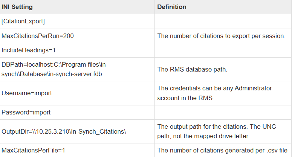Select the MaxCitationsPerFile=1 setting

tap(38, 150)
